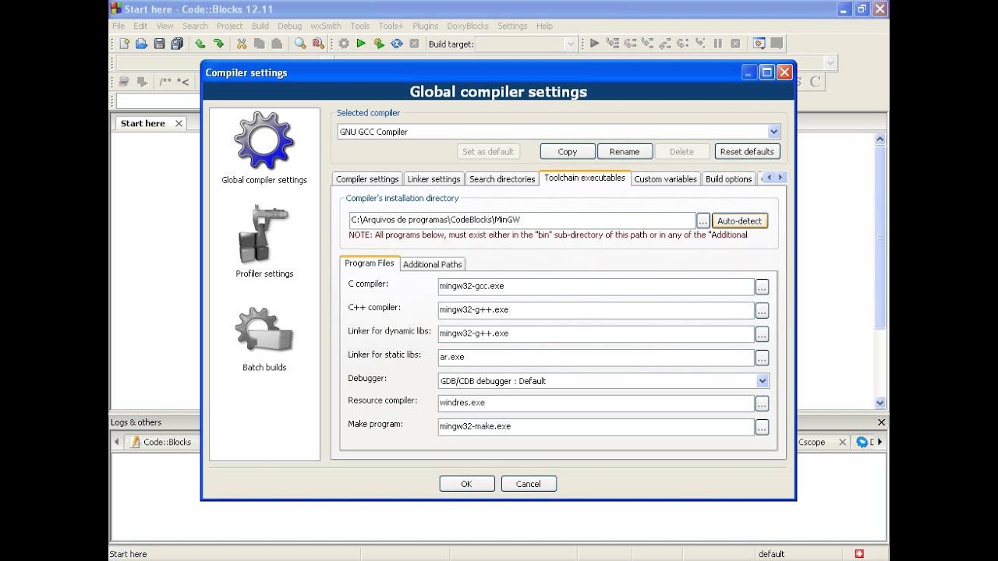Click the Replace icon in toolbar
This screenshot has width=998, height=561.
click(318, 44)
